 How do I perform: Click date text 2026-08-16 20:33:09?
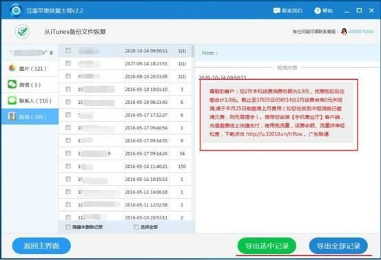point(146,76)
